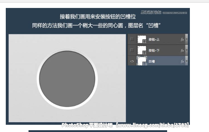The height and width of the screenshot is (132, 209).
Task: Show the 按钮-上 layer visibility box
Action: pos(132,39)
